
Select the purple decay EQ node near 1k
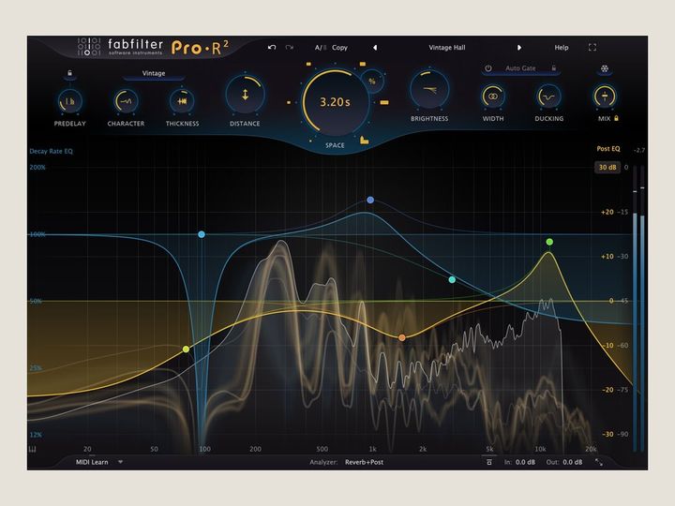[370, 200]
